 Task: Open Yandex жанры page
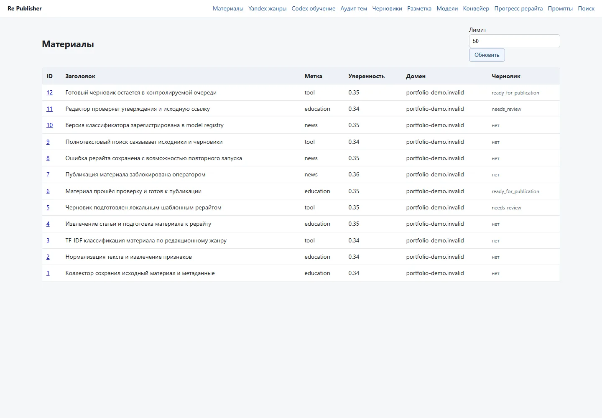click(x=268, y=8)
